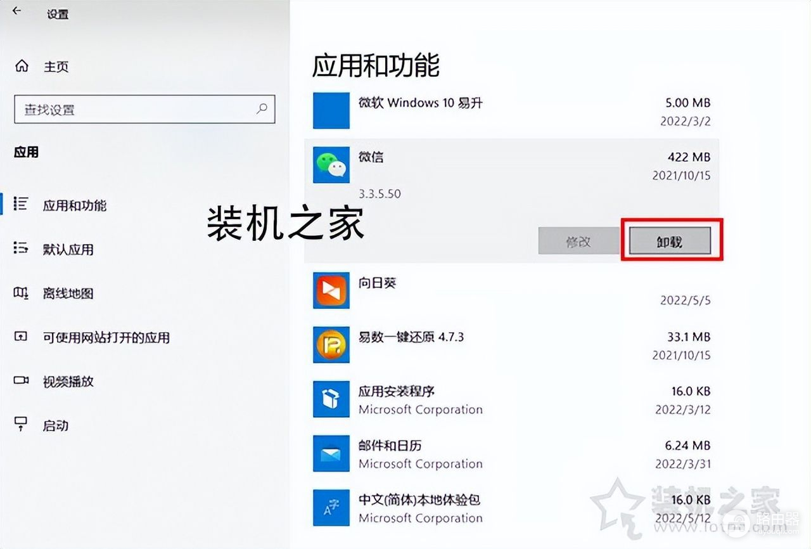
Task: Click the 启动 startup icon
Action: point(21,424)
